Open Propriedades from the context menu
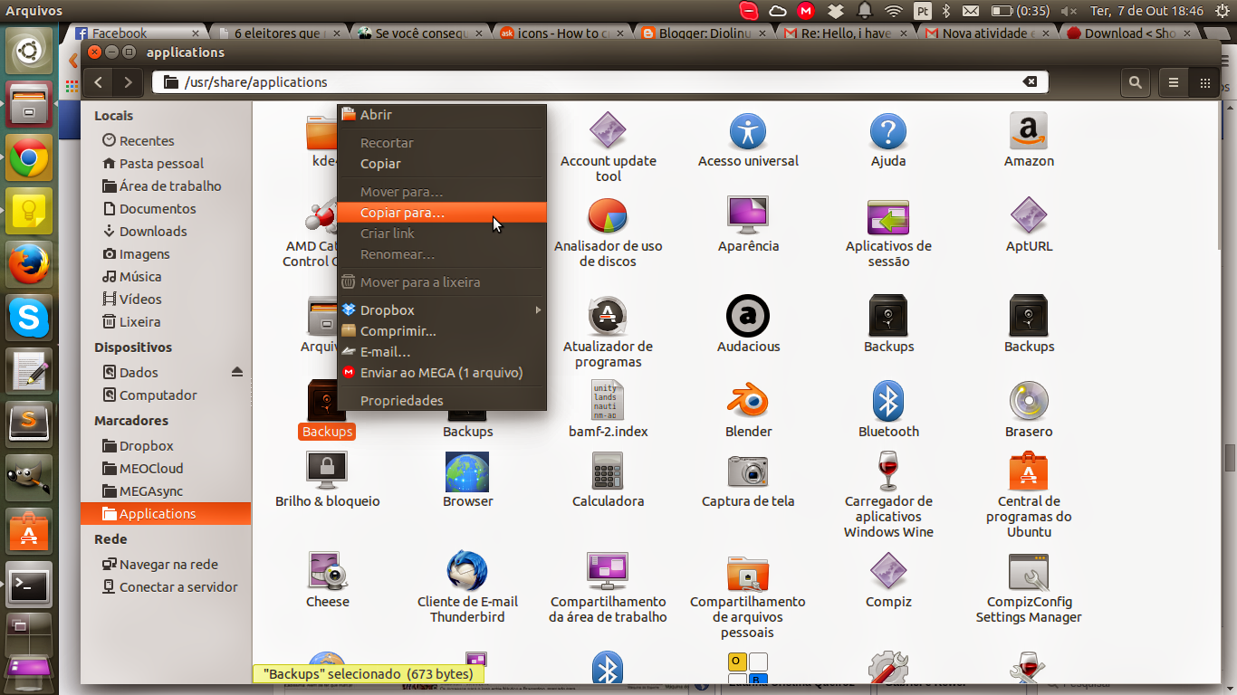The width and height of the screenshot is (1237, 695). pyautogui.click(x=442, y=401)
